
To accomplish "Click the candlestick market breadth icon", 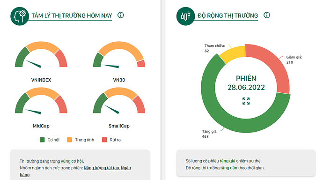I will [185, 16].
